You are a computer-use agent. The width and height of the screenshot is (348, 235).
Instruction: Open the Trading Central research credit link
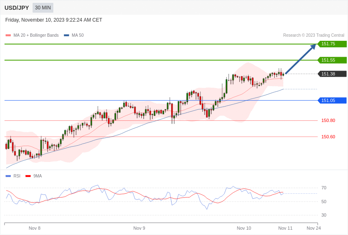click(313, 35)
